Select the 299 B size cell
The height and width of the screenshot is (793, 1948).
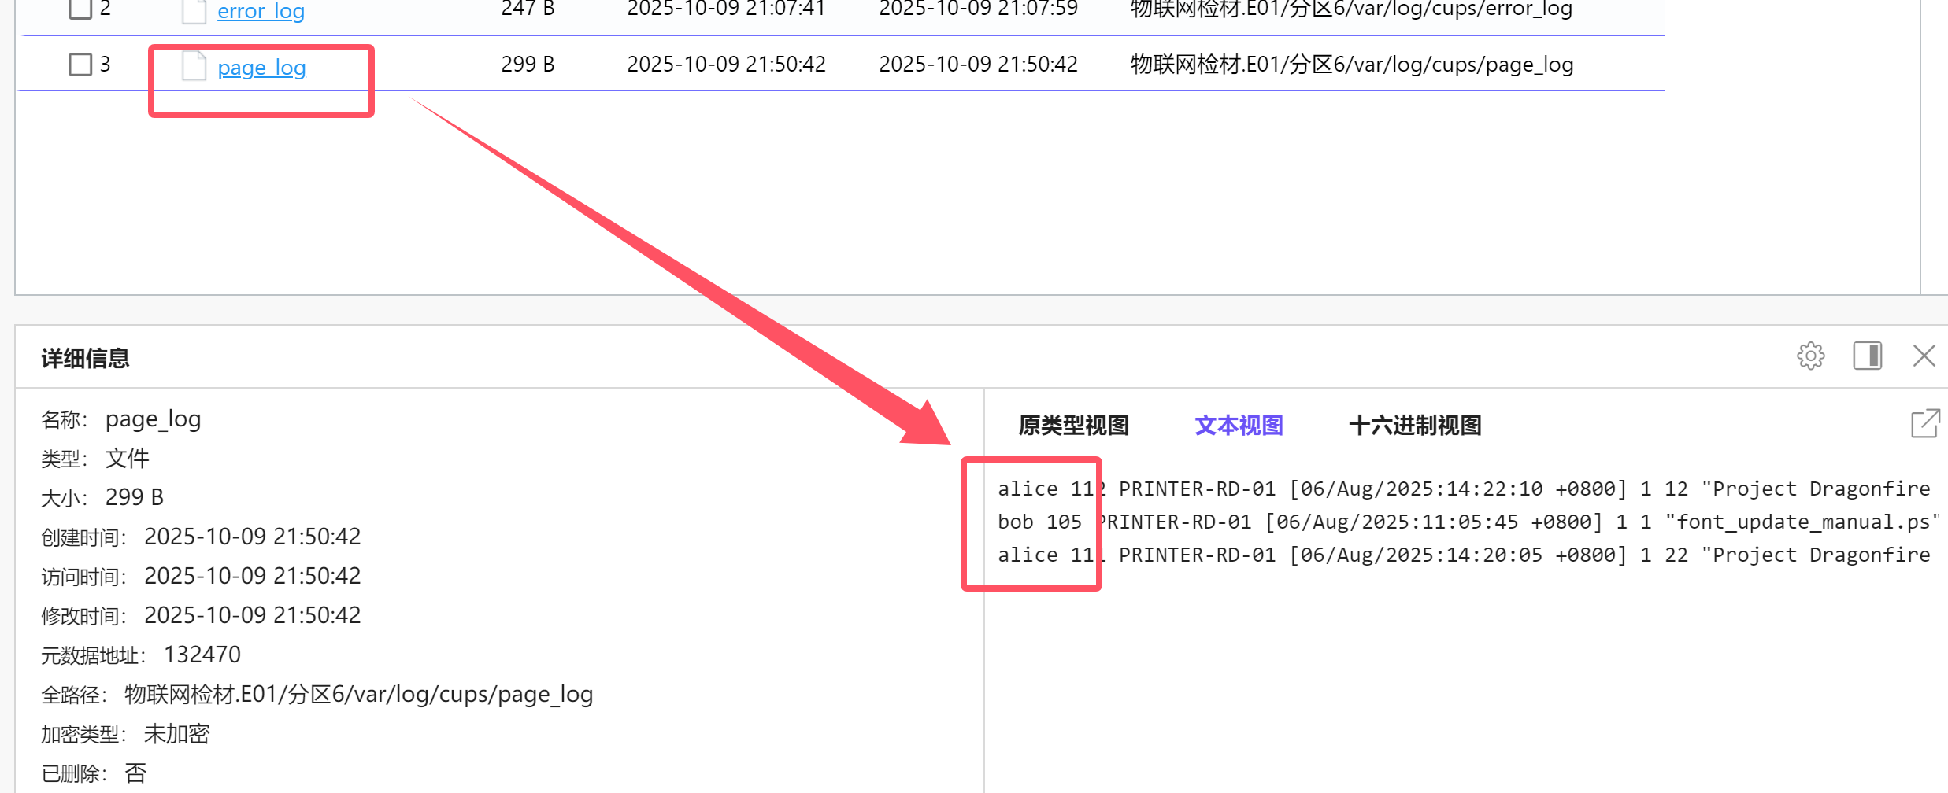528,64
